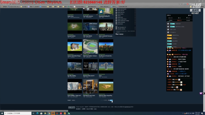
Task: Check the Industry Area Oil filter
Action: (116, 11)
